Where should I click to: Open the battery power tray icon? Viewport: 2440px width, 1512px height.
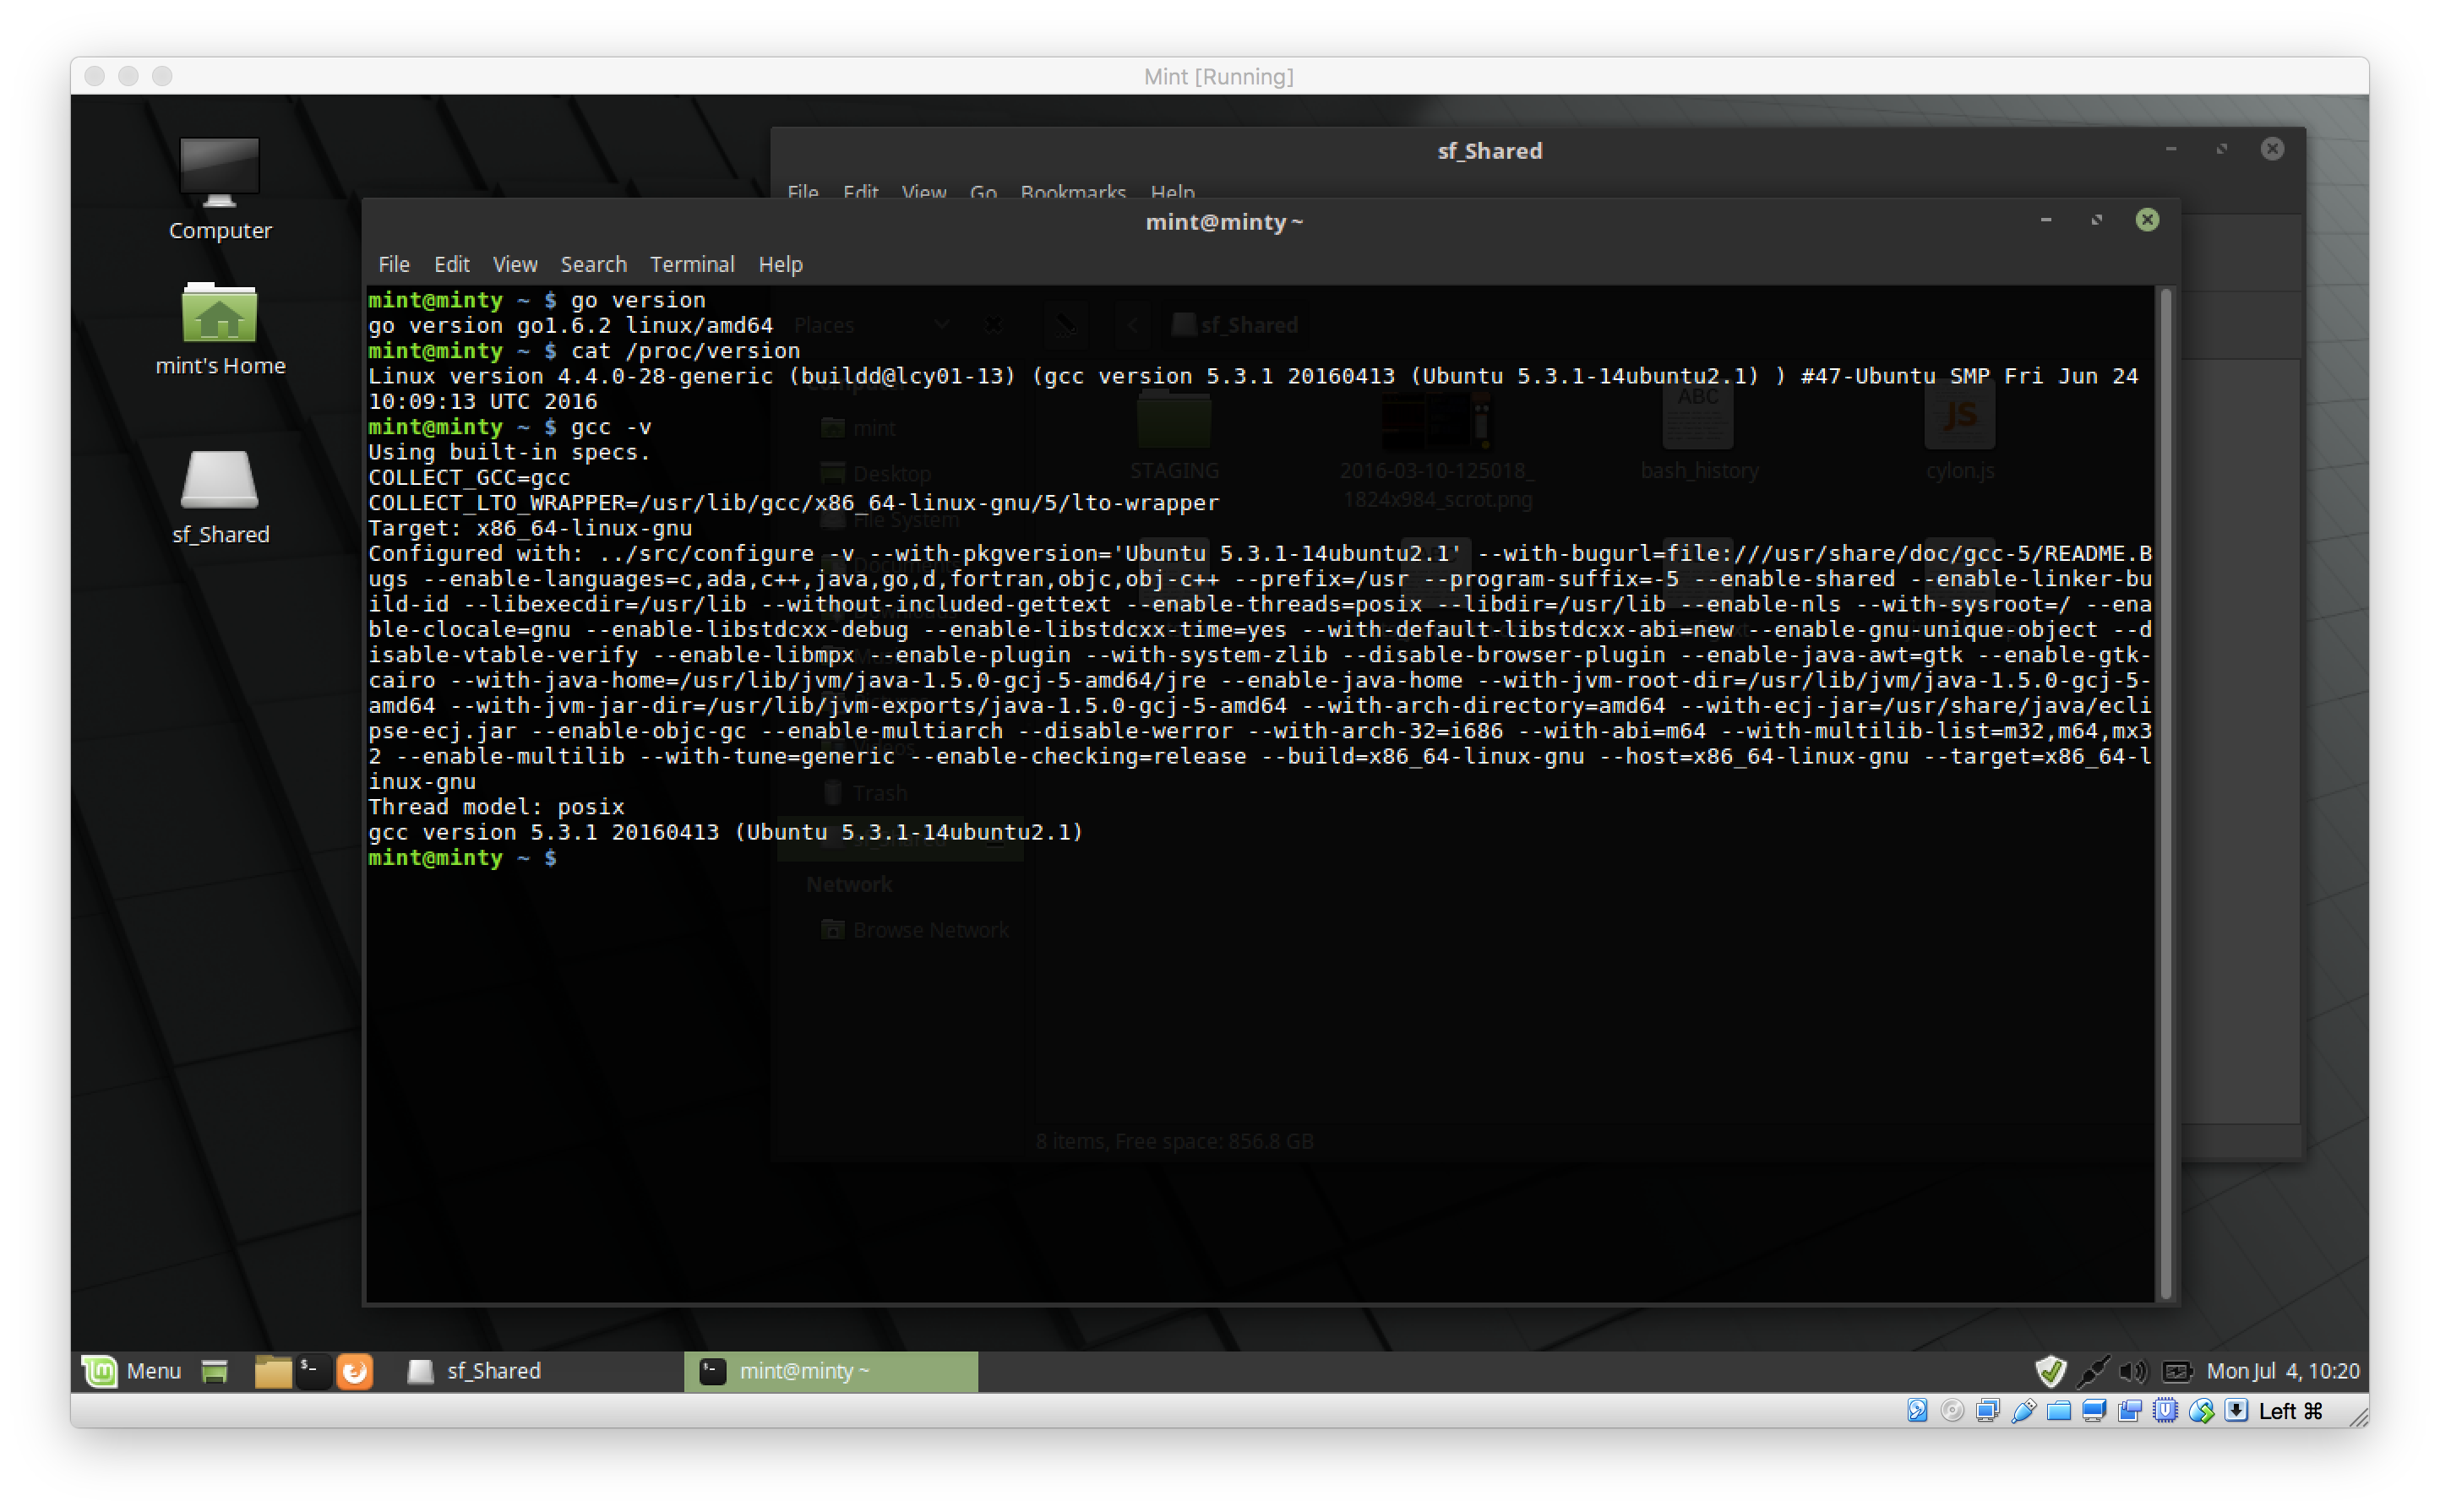(2176, 1371)
